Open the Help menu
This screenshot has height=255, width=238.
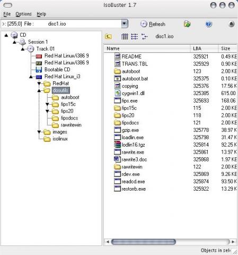(x=41, y=14)
